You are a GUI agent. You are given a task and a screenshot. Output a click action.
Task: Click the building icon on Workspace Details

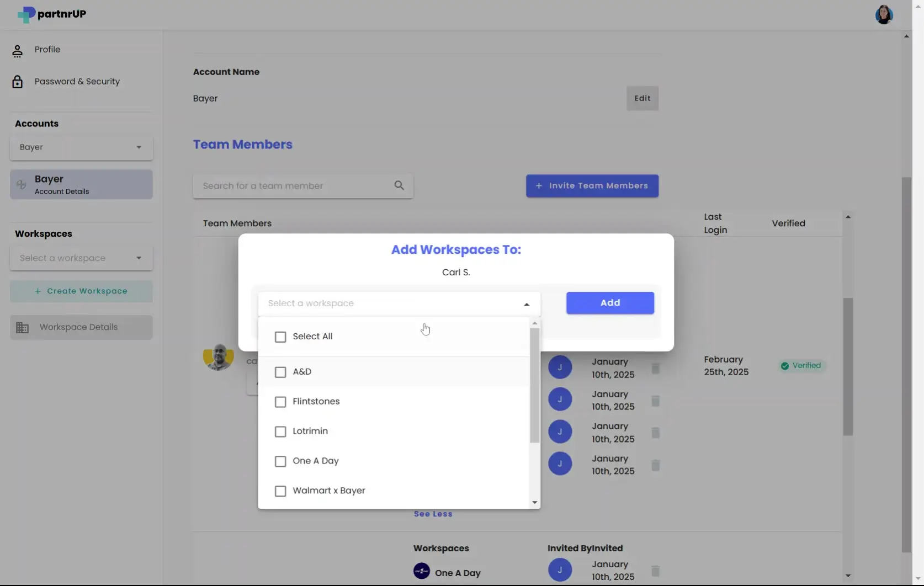coord(22,327)
